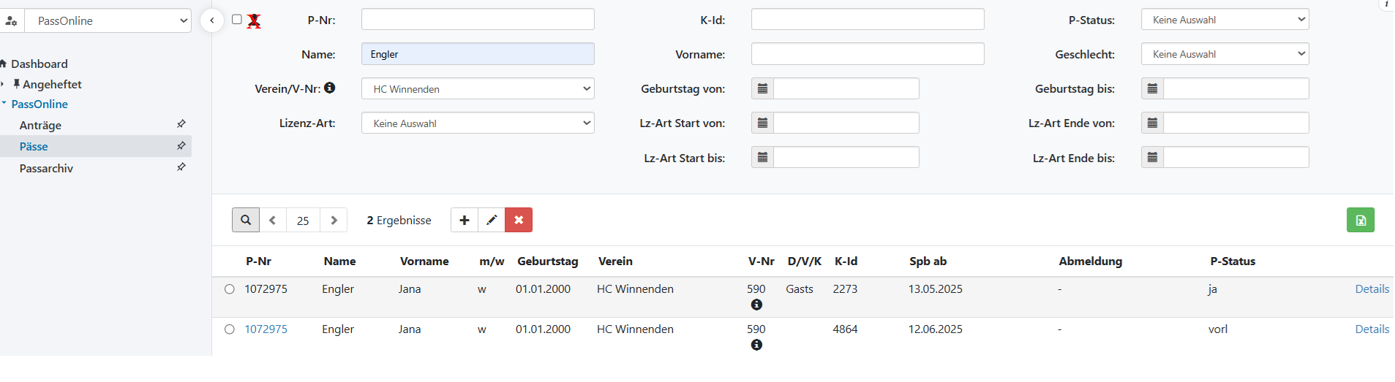The image size is (1395, 382).
Task: Click the magnifier search button
Action: pyautogui.click(x=246, y=220)
